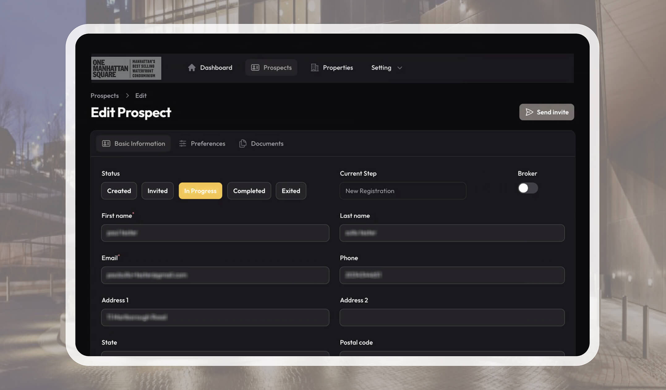Click the building icon next to Properties
Image resolution: width=666 pixels, height=390 pixels.
click(314, 68)
